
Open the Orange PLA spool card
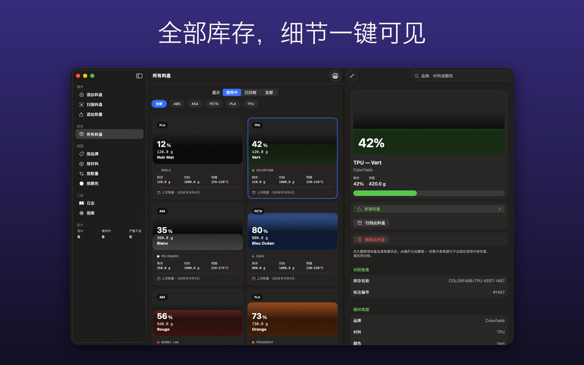click(293, 318)
